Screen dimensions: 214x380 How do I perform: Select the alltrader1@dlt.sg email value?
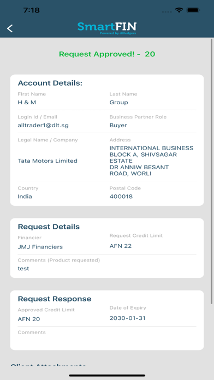pyautogui.click(x=43, y=125)
